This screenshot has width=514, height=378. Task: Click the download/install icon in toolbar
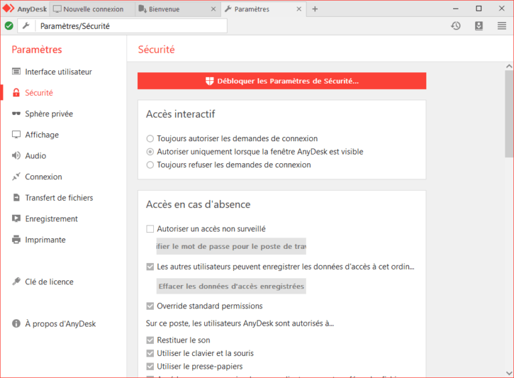pos(479,25)
